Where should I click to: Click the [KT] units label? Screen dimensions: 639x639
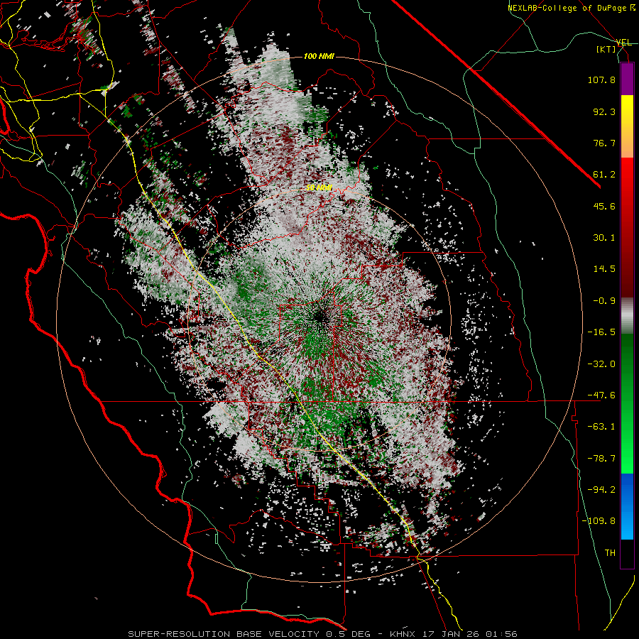pos(606,49)
